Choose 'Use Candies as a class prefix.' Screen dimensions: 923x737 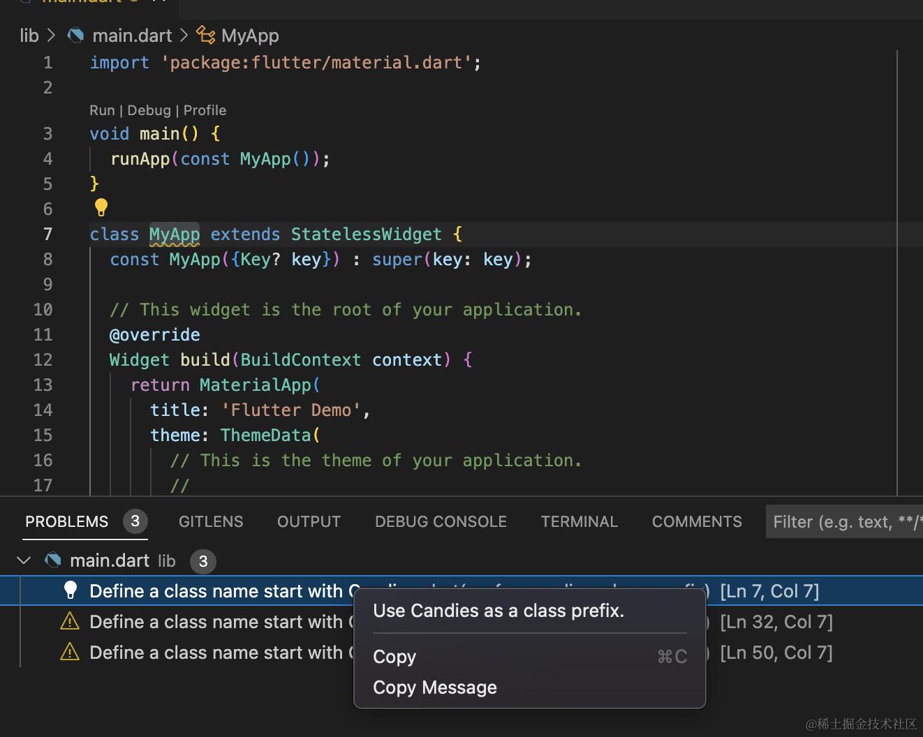pyautogui.click(x=499, y=611)
